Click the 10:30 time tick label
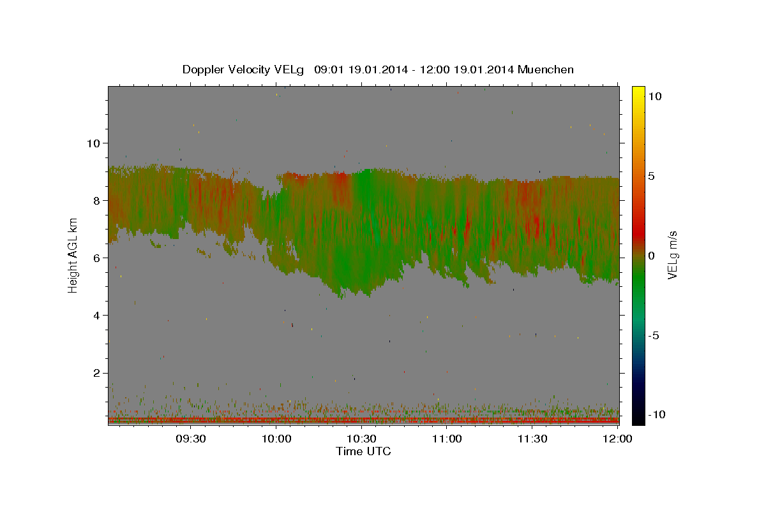 tap(362, 439)
